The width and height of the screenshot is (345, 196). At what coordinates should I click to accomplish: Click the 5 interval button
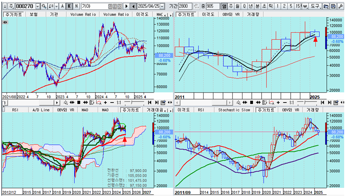coord(291,6)
